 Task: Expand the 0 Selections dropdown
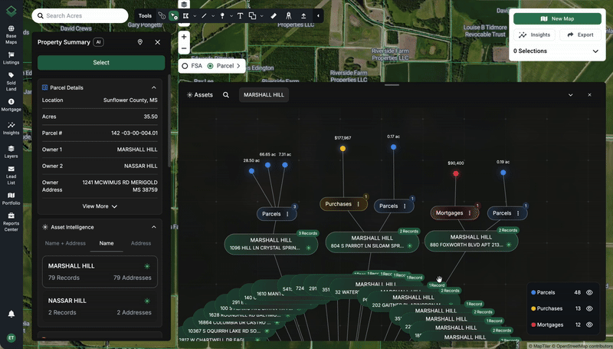[595, 51]
